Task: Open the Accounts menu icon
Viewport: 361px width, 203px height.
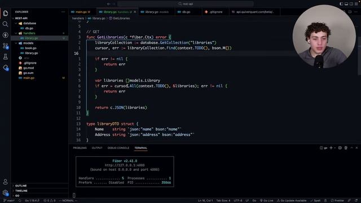Action: [x=5, y=182]
